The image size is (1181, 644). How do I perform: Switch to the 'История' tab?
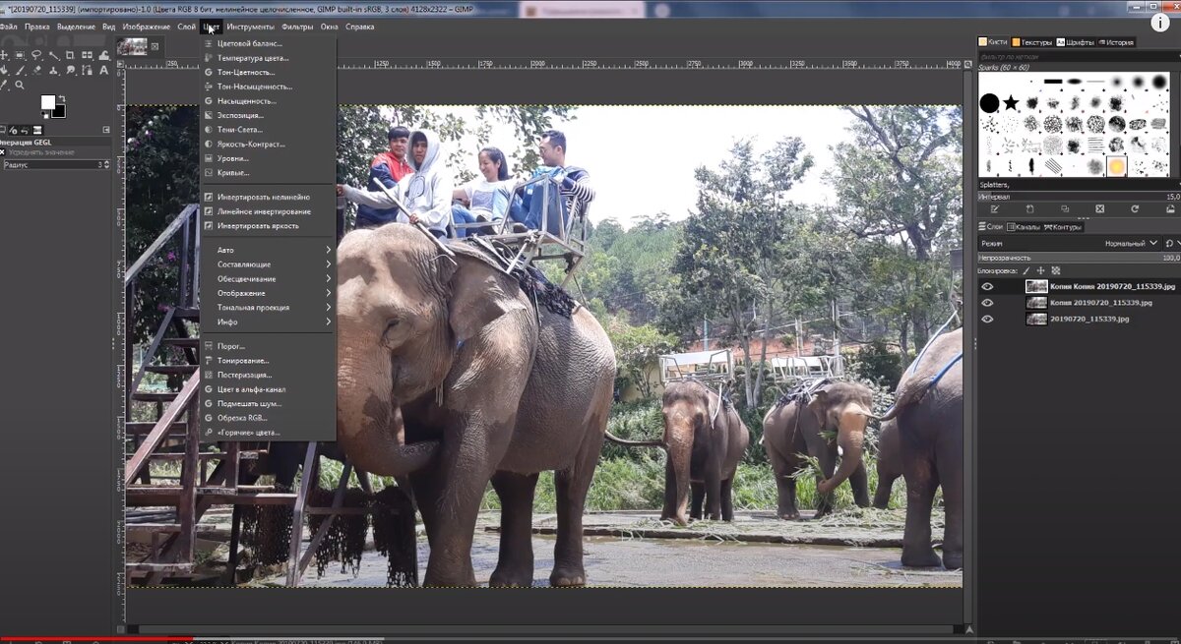coord(1115,42)
